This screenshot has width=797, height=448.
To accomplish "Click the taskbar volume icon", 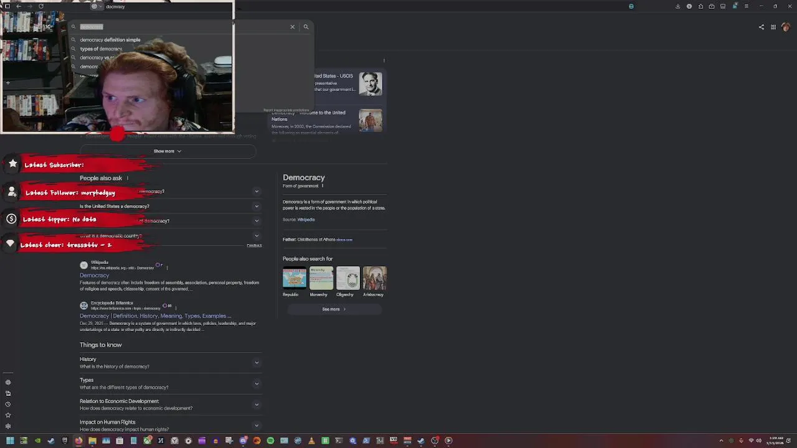I will [758, 441].
